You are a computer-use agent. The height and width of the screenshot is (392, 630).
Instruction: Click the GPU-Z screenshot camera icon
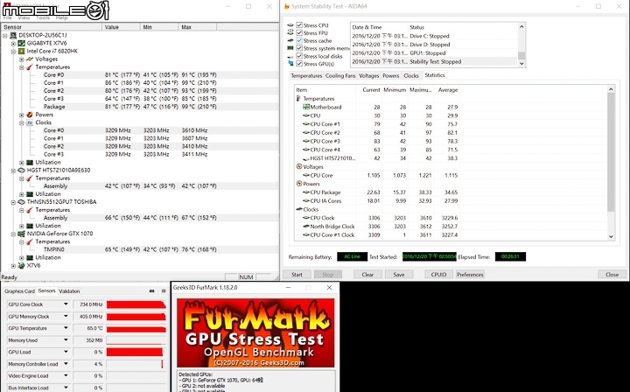click(151, 291)
